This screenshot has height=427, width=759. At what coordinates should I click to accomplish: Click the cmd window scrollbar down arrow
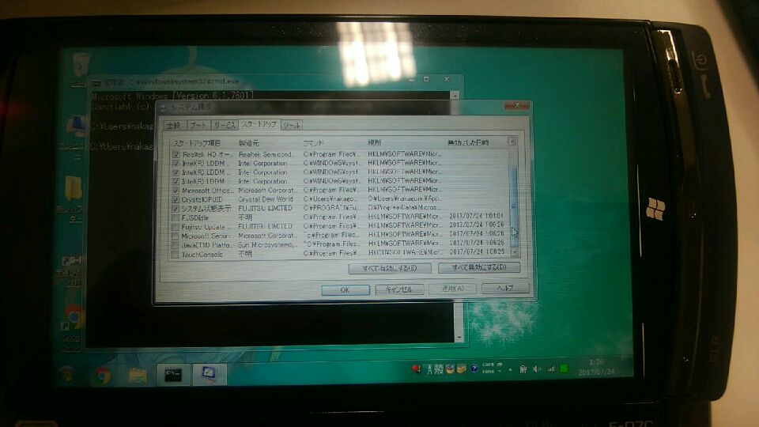(x=459, y=337)
